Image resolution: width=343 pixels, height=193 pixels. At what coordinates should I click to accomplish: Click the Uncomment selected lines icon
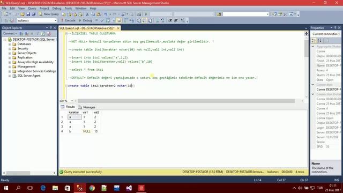tap(162, 20)
